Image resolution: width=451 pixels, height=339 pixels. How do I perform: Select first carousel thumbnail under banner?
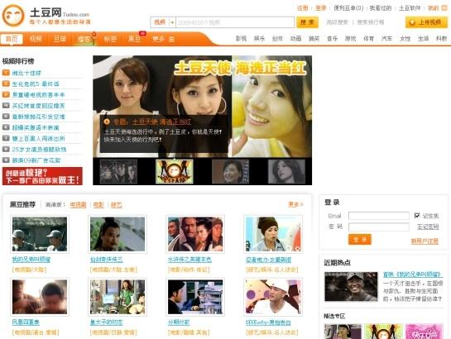pos(118,171)
